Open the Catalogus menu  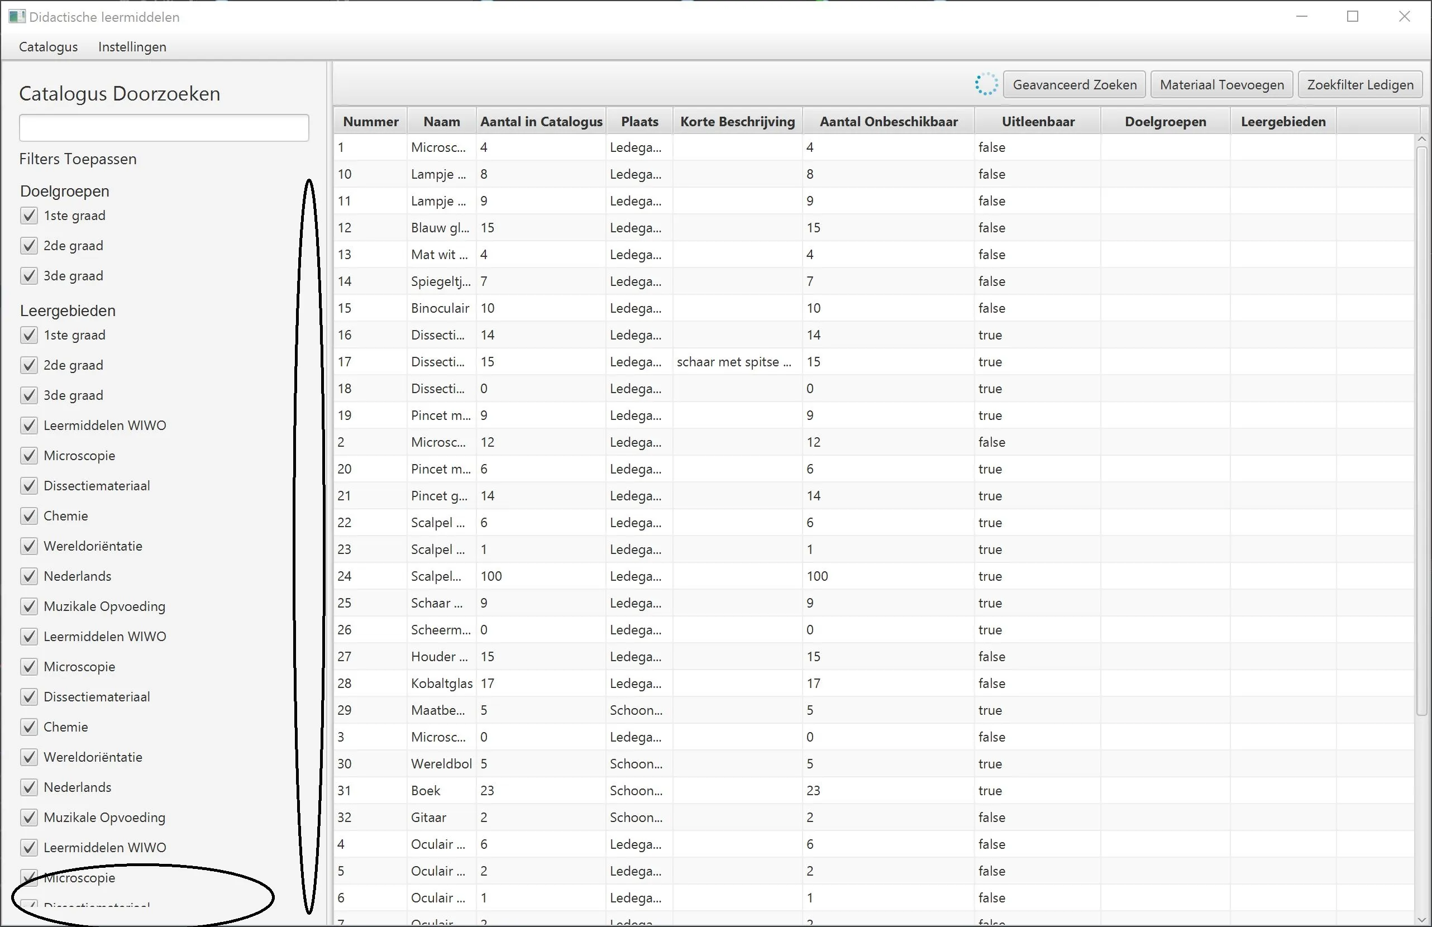(x=48, y=47)
